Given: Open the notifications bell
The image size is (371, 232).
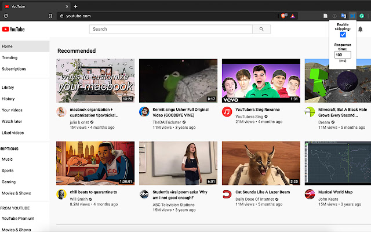Looking at the screenshot, I should tap(360, 29).
